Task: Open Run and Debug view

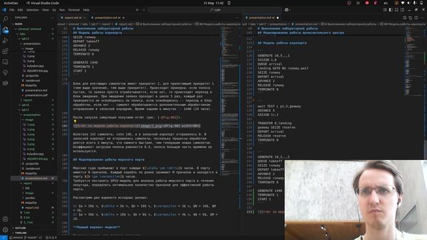Action: (5, 41)
